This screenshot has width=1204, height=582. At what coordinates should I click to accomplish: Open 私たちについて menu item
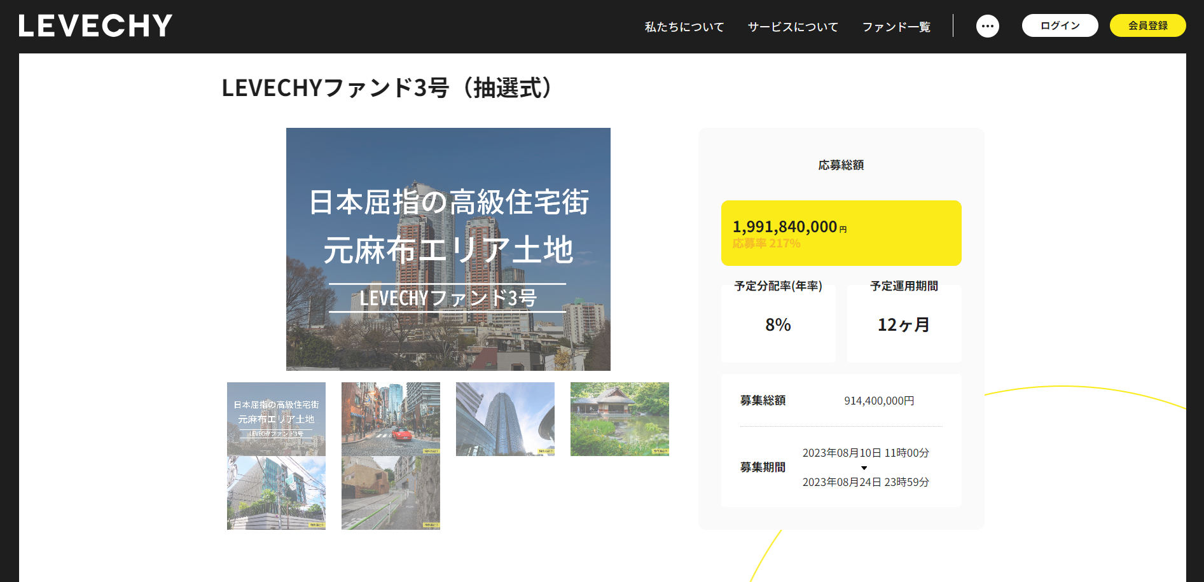[x=684, y=27]
